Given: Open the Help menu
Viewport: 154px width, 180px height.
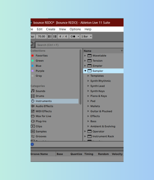Looking at the screenshot, I should (88, 29).
